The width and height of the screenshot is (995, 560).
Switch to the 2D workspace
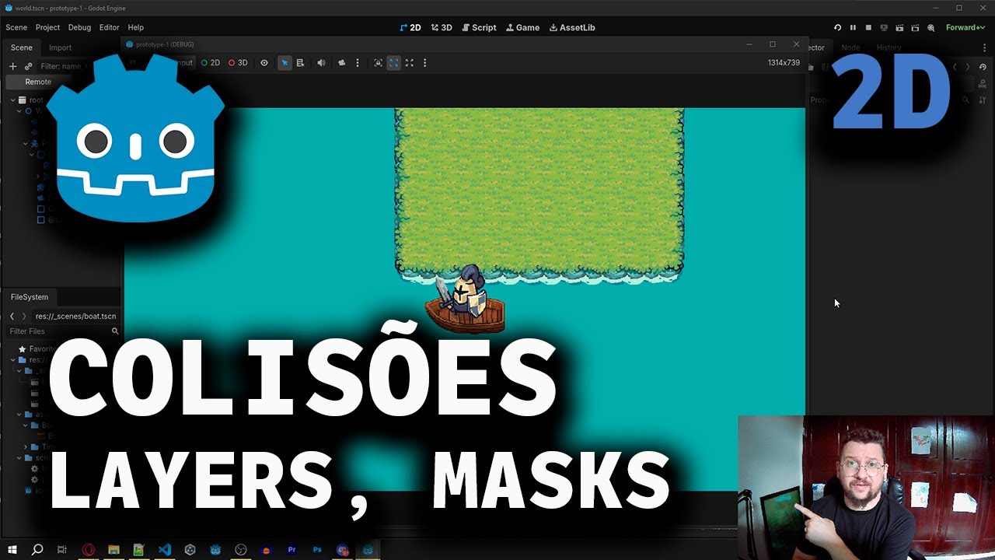tap(410, 27)
